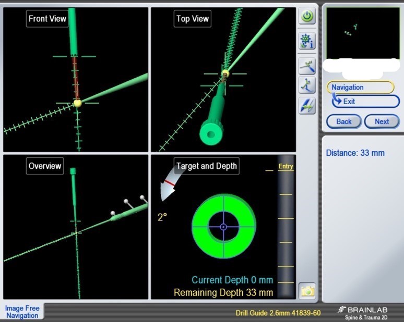Select the Front View label
The height and width of the screenshot is (322, 404).
[47, 19]
